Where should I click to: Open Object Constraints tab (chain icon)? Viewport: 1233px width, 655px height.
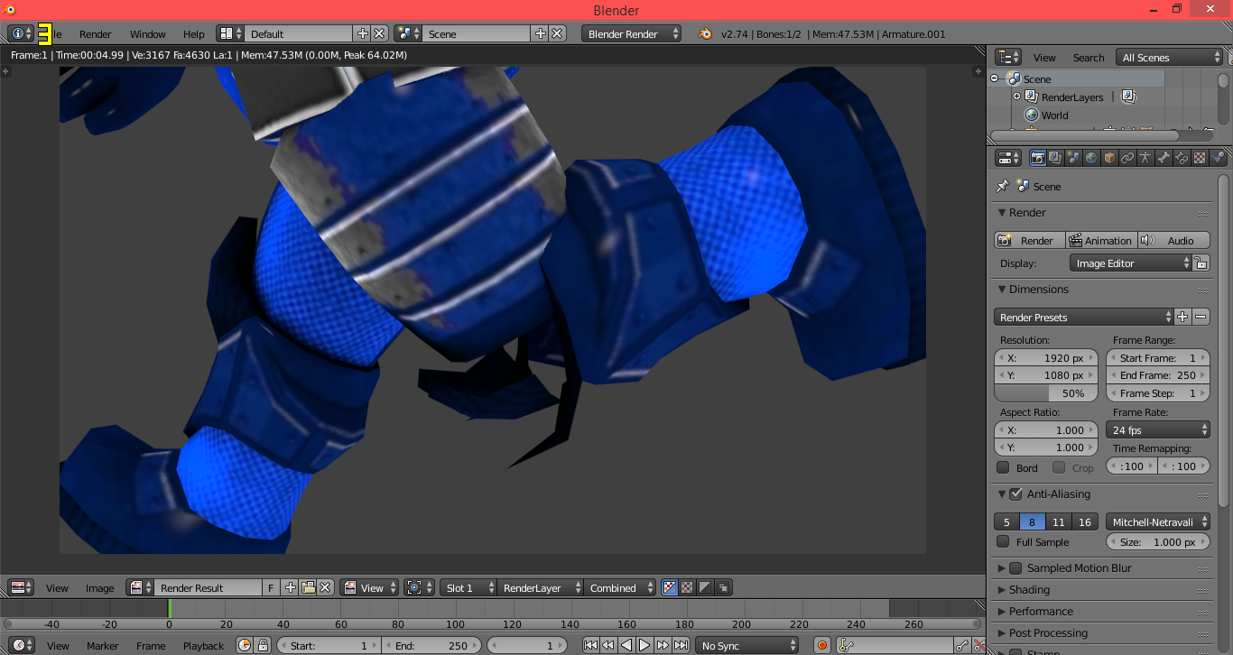1127,158
